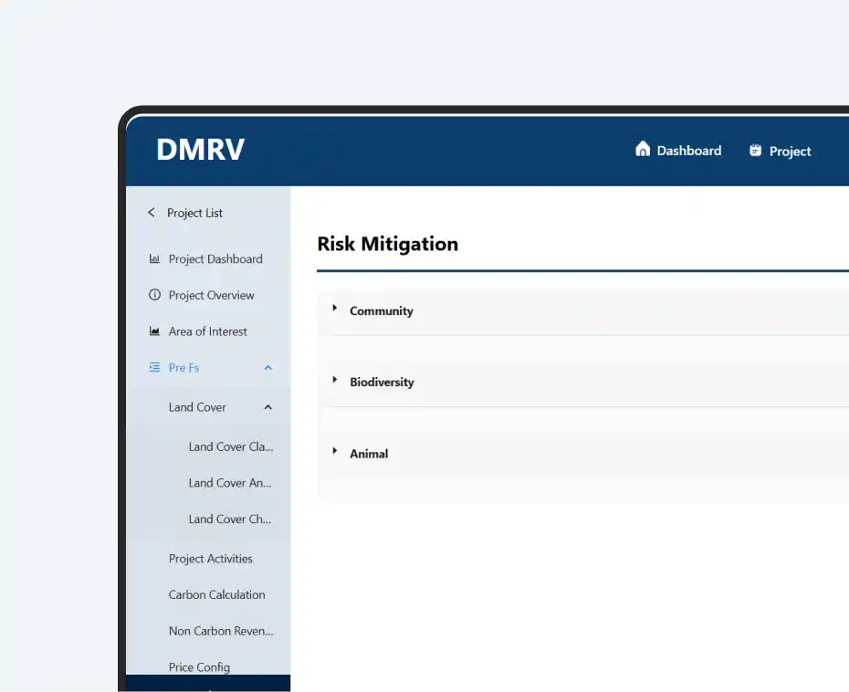The image size is (849, 692).
Task: Click the Dashboard home icon
Action: pos(642,149)
